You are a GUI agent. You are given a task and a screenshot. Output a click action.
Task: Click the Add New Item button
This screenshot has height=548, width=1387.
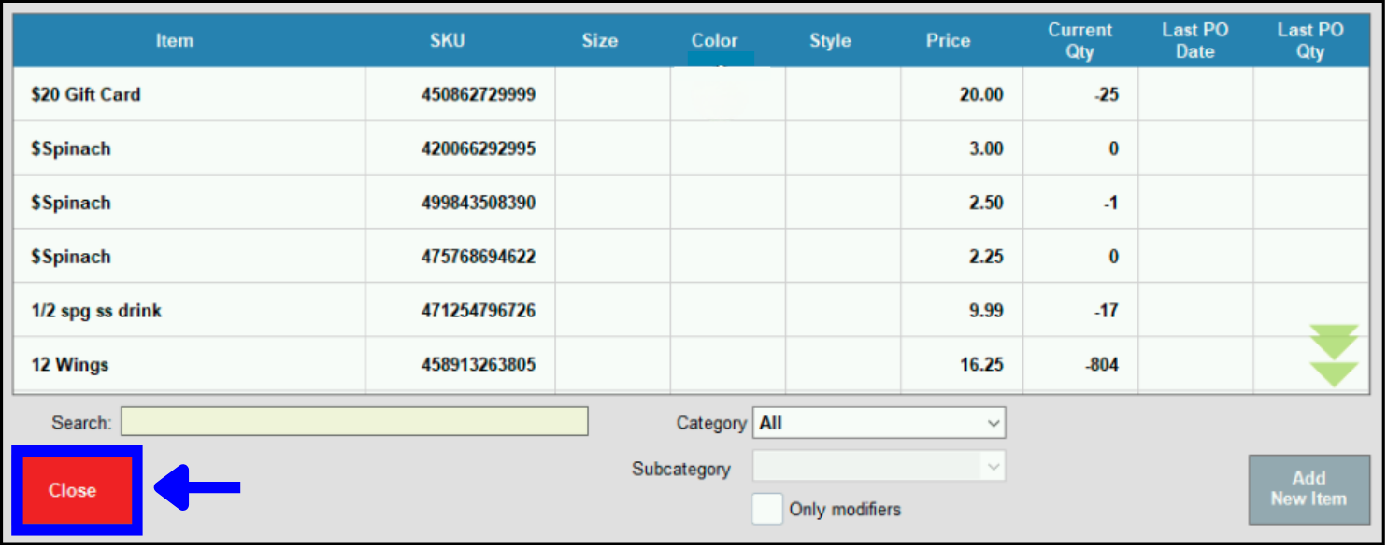pos(1308,488)
